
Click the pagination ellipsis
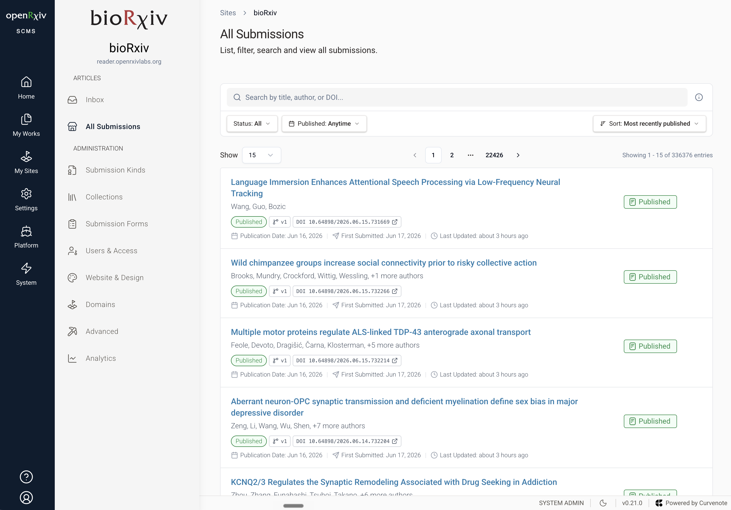471,155
